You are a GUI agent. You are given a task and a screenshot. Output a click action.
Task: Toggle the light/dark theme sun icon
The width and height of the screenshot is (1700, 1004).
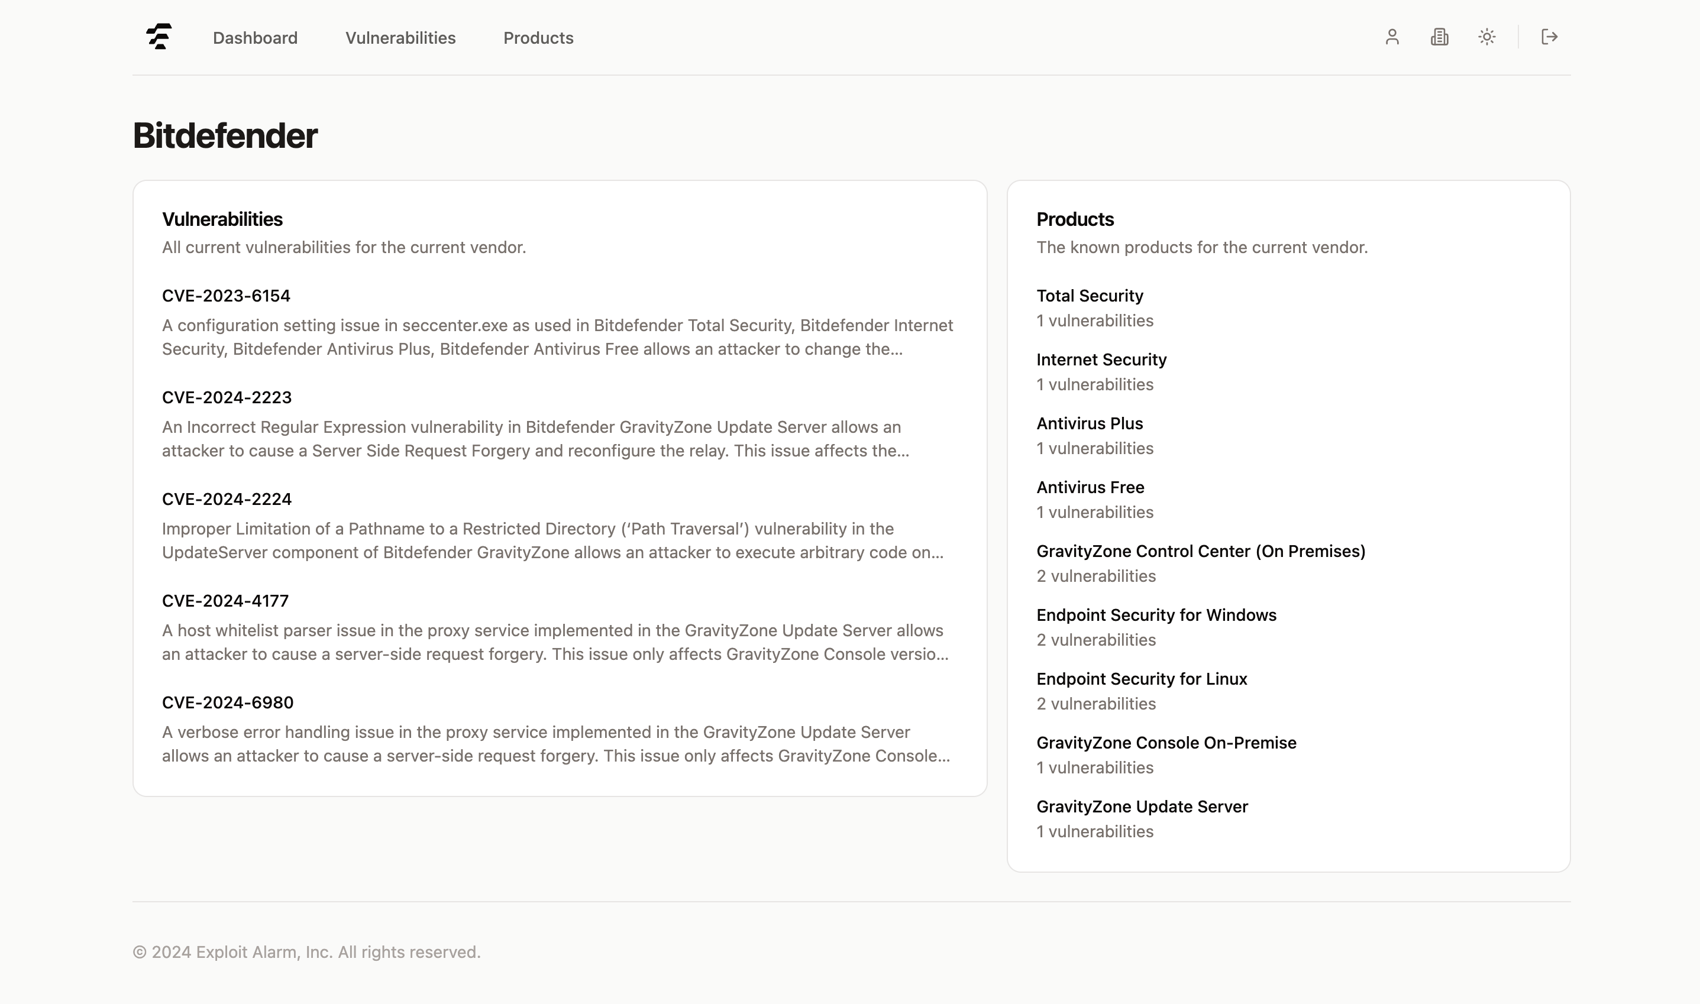point(1487,37)
